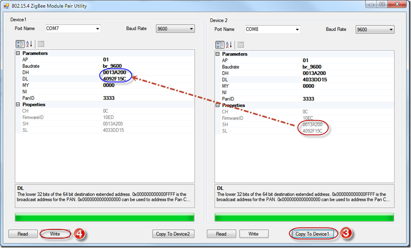Select Device1 DL value 4092F15C
The width and height of the screenshot is (411, 248).
point(115,79)
